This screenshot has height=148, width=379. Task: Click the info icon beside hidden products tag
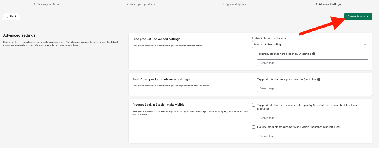point(314,54)
